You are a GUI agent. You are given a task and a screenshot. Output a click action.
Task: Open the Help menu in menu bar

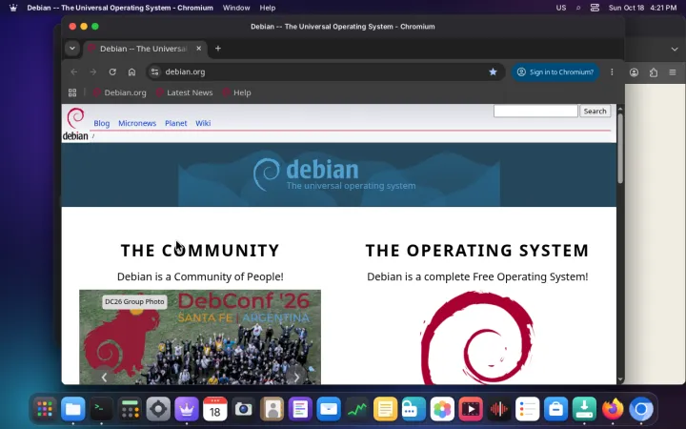pyautogui.click(x=268, y=8)
